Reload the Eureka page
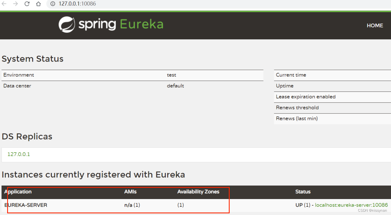Screen dimensions: 391x215 click(27, 4)
